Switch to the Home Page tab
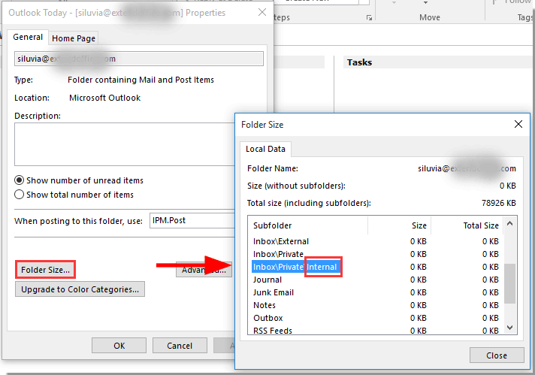 (x=74, y=38)
